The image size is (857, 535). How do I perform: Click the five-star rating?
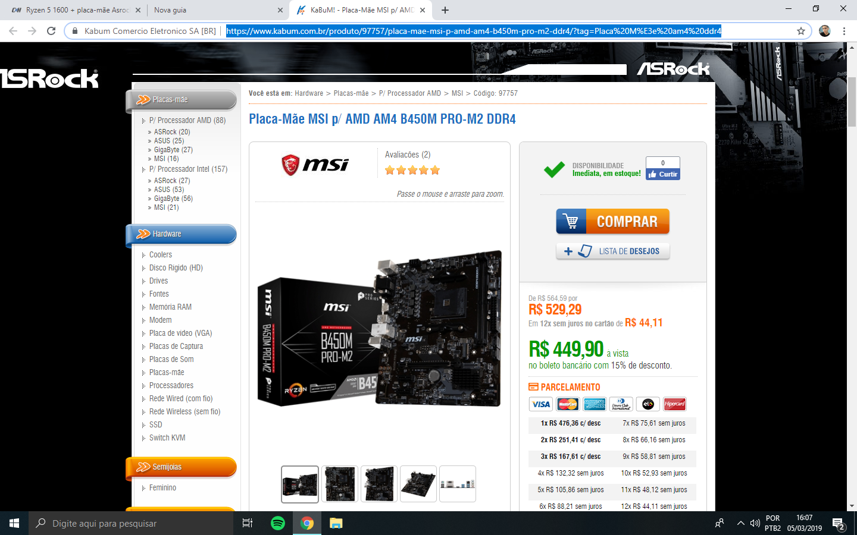(412, 171)
